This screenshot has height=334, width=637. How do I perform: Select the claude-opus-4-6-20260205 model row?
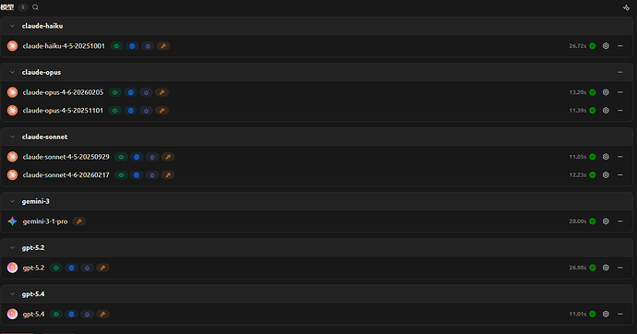pyautogui.click(x=317, y=92)
